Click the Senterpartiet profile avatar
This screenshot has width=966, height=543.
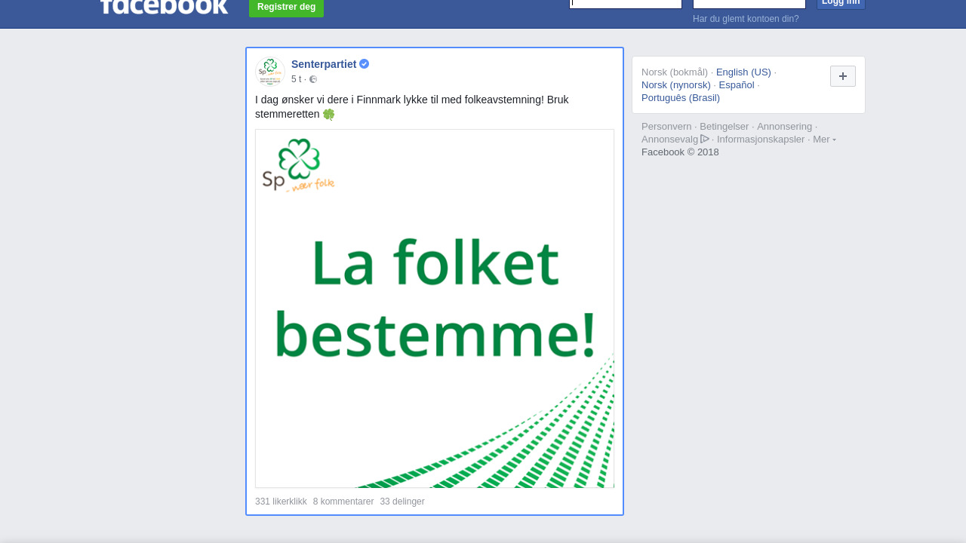coord(270,71)
